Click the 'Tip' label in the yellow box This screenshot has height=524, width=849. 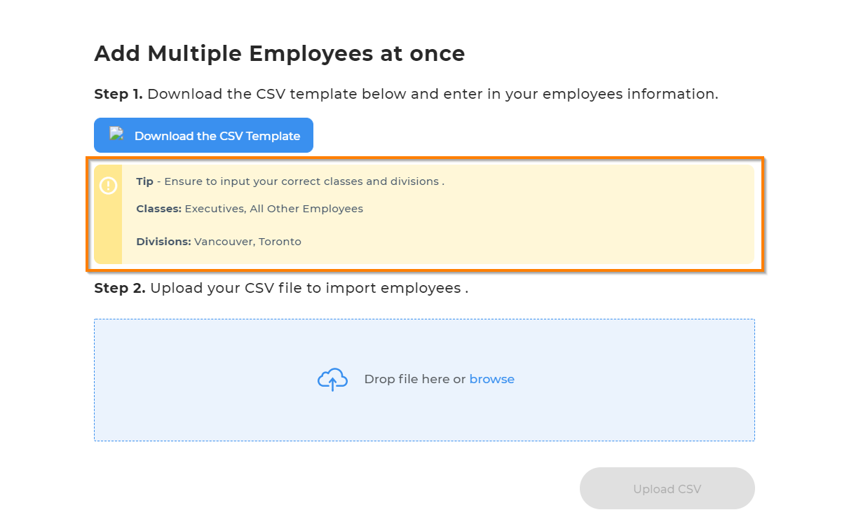(x=144, y=181)
